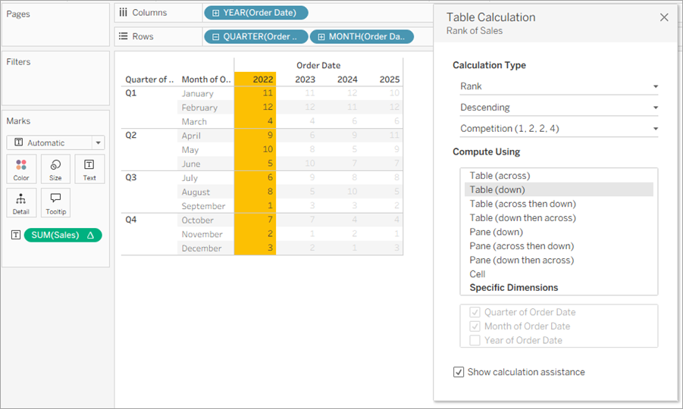
Task: Click the SUM(Sales) table calculation pill
Action: [63, 235]
